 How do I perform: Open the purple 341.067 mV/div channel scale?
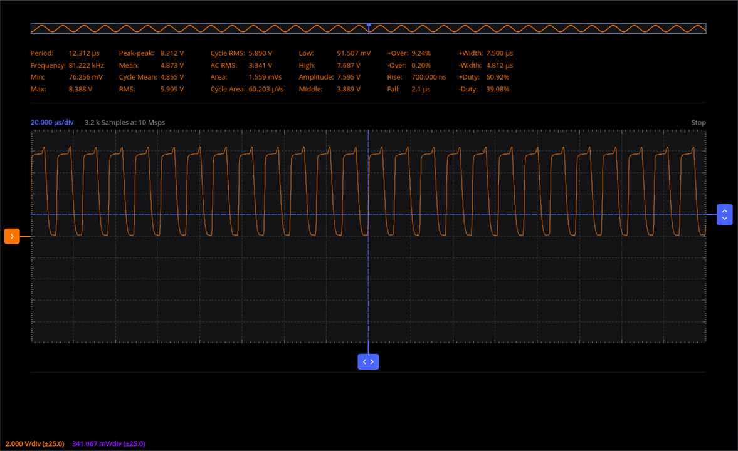tap(108, 443)
